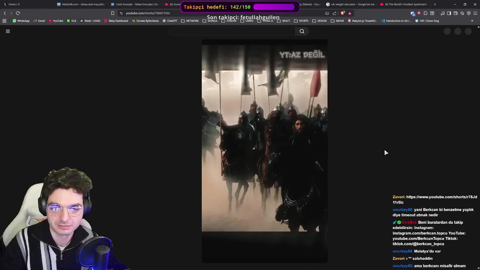Open the HIIT | Down Dog bookmark
This screenshot has height=270, width=480.
[427, 21]
